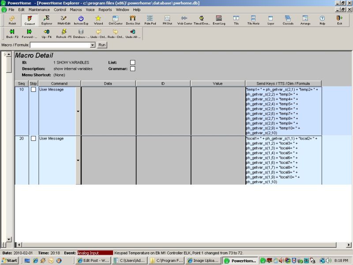
Task: Switch to C:\Users\Ad... taskbar window
Action: (x=130, y=261)
